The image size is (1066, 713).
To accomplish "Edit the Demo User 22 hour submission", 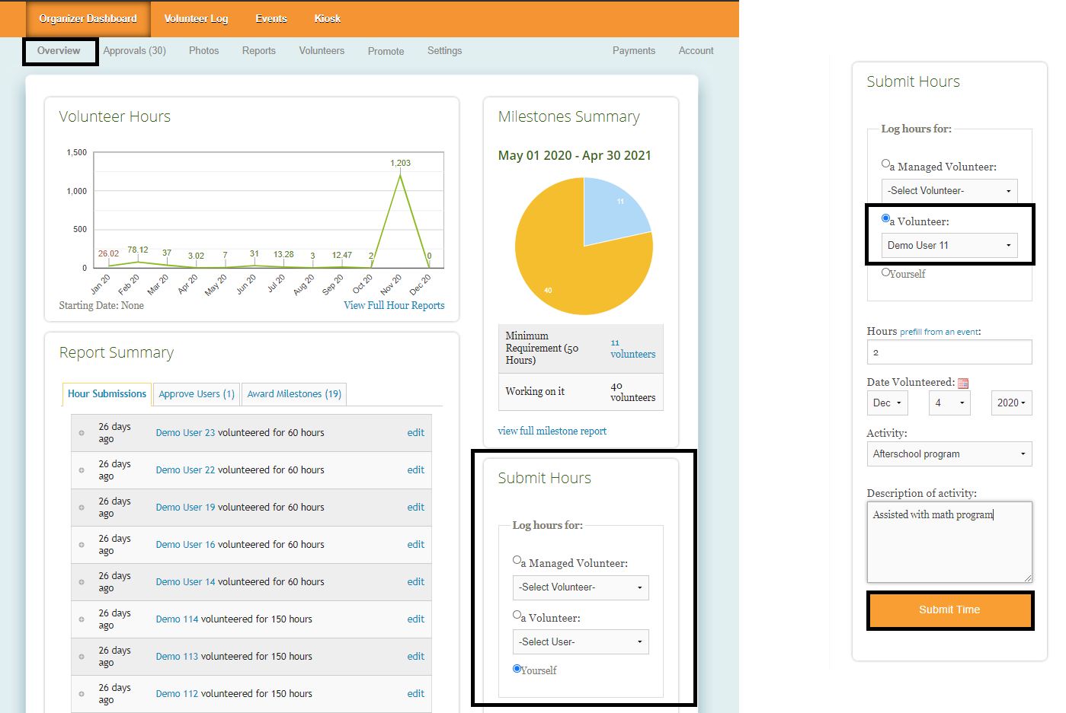I will 415,470.
